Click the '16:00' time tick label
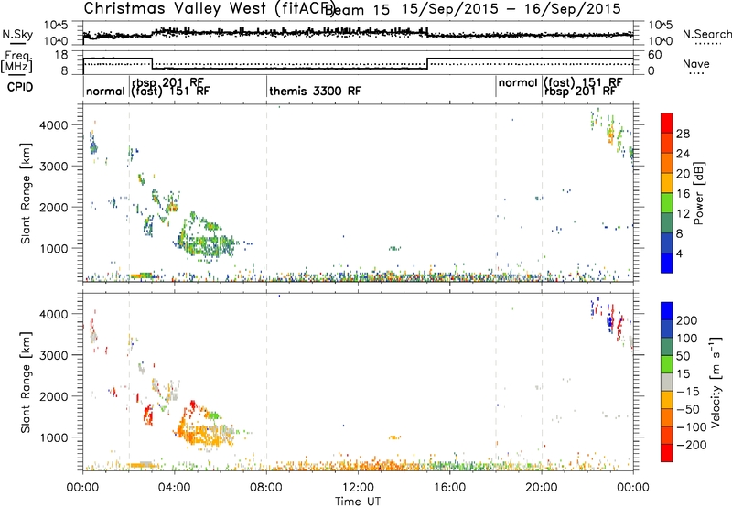Image resolution: width=732 pixels, height=507 pixels. pos(449,488)
